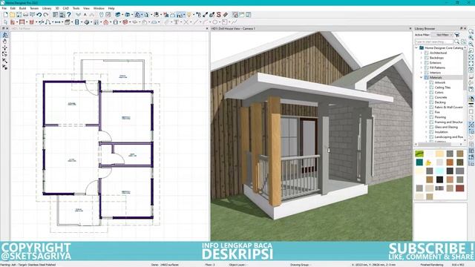Select the Artwork folder in library
The width and height of the screenshot is (475, 267).
click(440, 82)
